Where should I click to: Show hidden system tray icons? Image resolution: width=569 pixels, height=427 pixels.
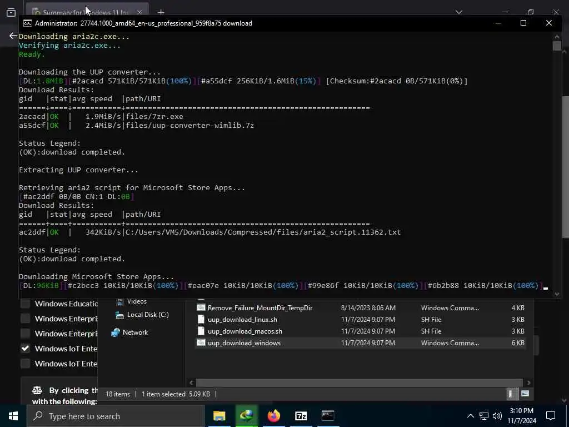[470, 416]
